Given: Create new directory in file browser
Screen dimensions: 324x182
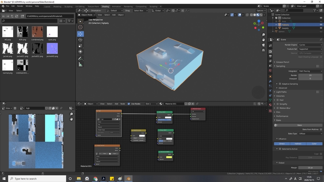Looking at the screenshot, I should 23,16.
